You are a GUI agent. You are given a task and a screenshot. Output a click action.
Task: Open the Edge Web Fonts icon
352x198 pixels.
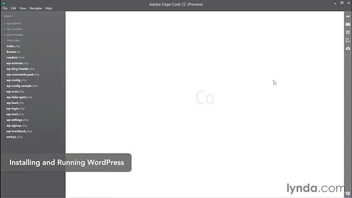click(348, 32)
